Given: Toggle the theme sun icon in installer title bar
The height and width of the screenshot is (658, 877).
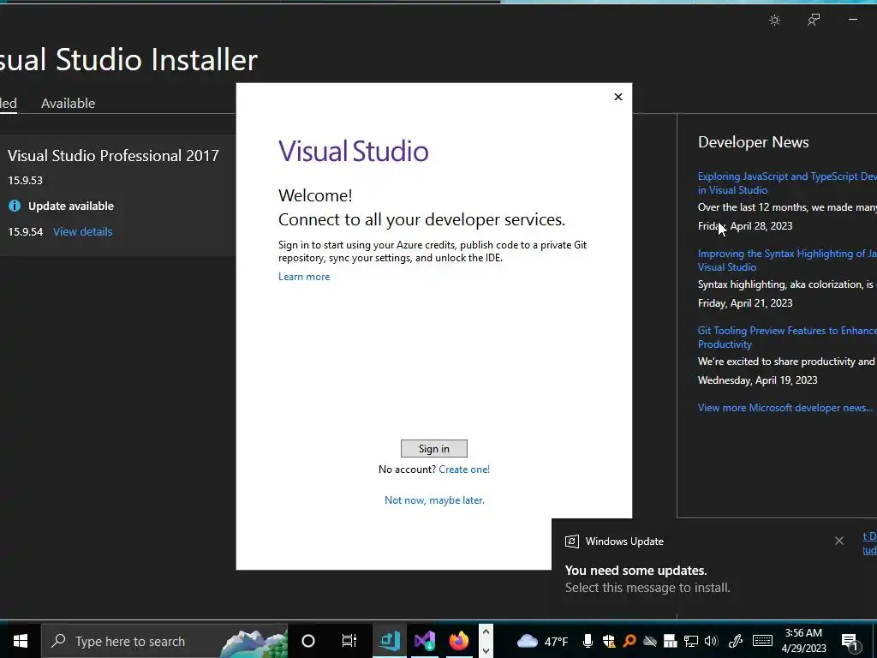Looking at the screenshot, I should click(x=774, y=21).
